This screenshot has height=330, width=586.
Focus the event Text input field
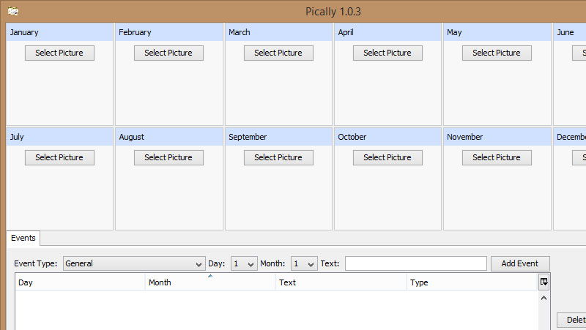(x=415, y=263)
